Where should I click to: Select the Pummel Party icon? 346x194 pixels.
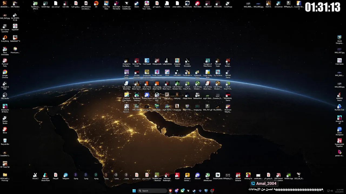click(x=5, y=63)
